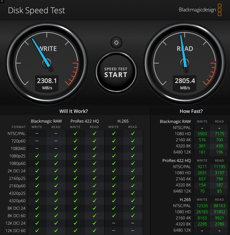Screen dimensions: 230x235
Task: Click the 12K DCI 60 row label
Action: [x=16, y=231]
